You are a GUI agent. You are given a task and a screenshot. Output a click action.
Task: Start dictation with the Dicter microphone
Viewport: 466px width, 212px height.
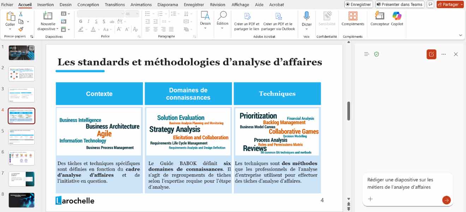point(306,16)
